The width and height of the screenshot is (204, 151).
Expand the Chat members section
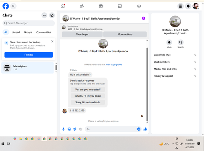[x=175, y=62]
